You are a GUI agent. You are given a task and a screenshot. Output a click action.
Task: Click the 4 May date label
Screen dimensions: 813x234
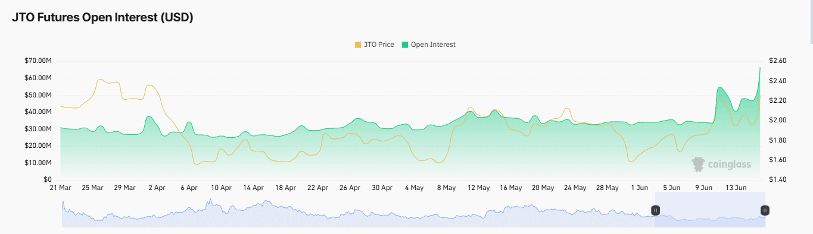coord(414,188)
